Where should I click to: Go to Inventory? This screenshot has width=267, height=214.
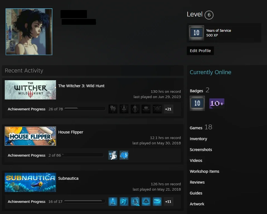pyautogui.click(x=198, y=139)
